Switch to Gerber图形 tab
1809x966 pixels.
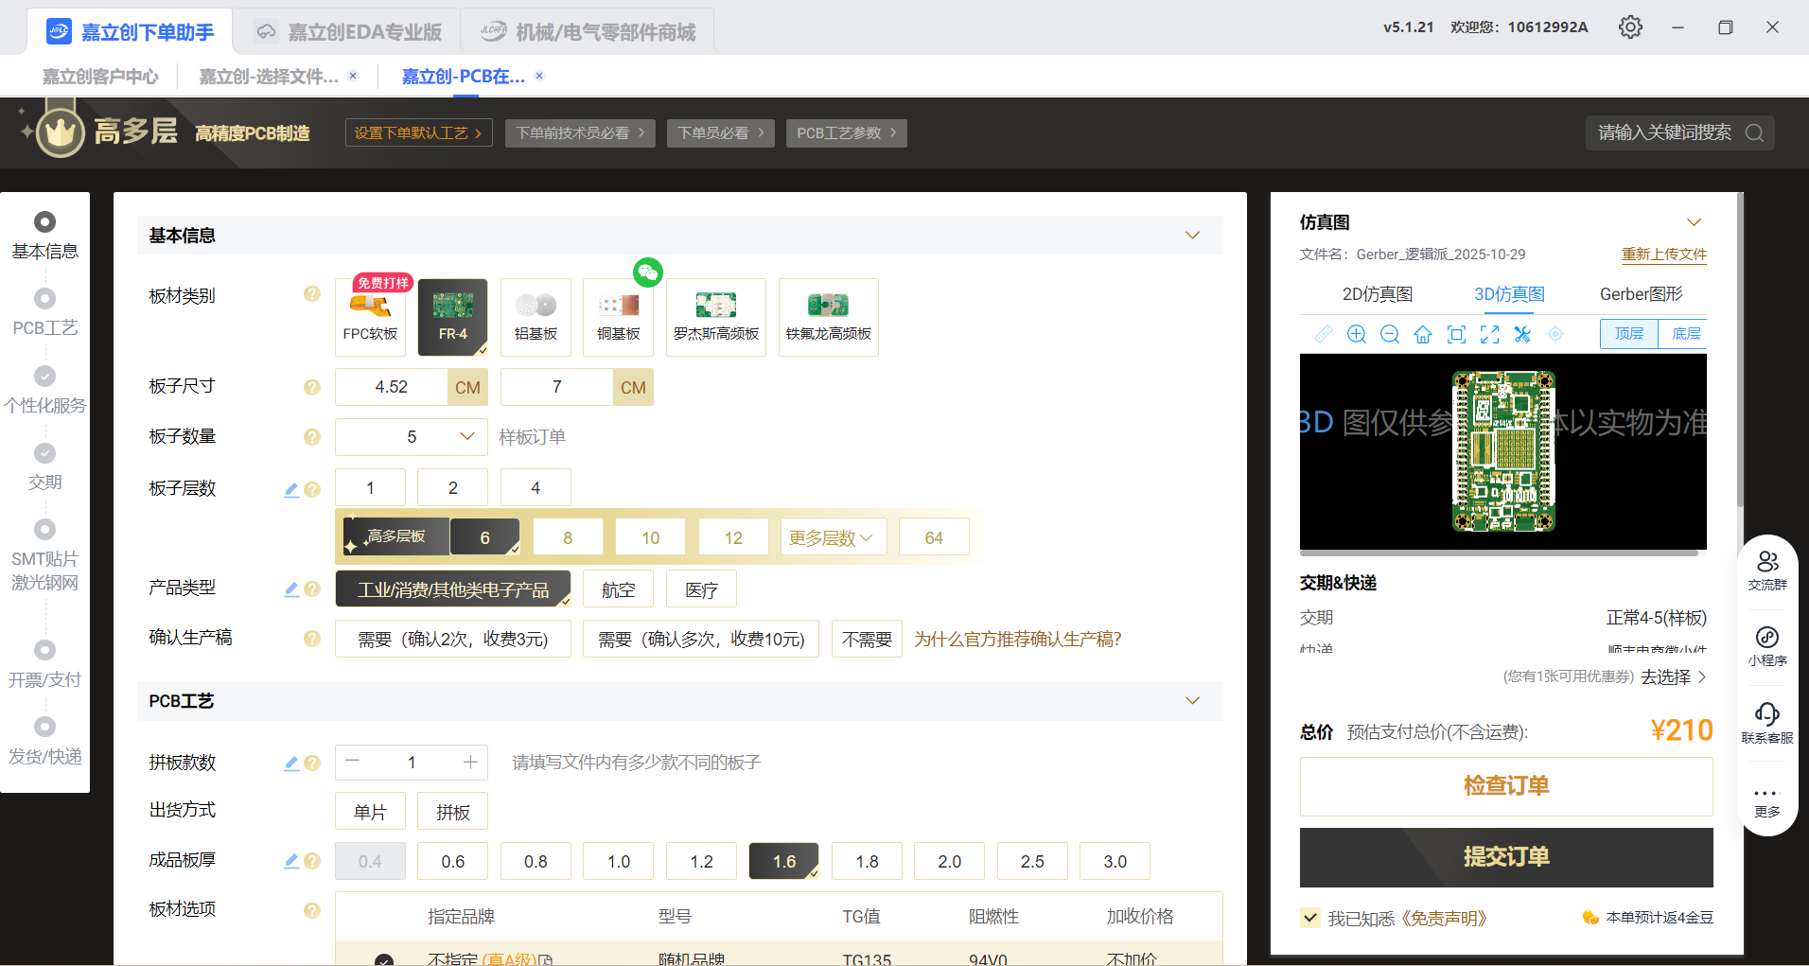(x=1642, y=294)
